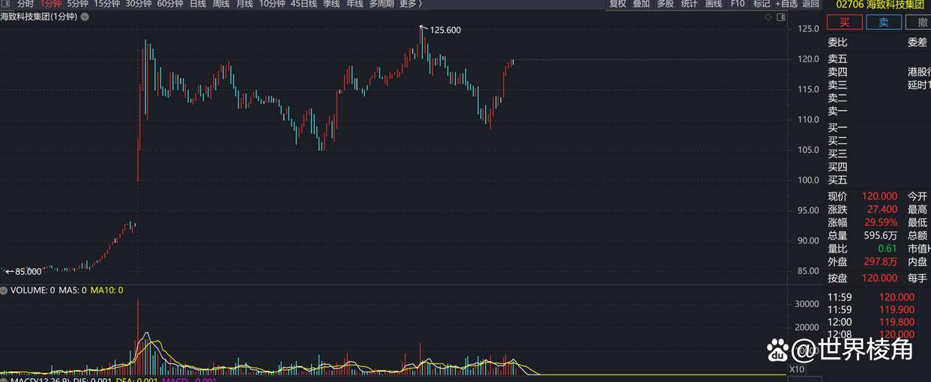Viewport: 931px width, 382px height.
Task: Switch to 45日线 chart period
Action: click(x=304, y=4)
